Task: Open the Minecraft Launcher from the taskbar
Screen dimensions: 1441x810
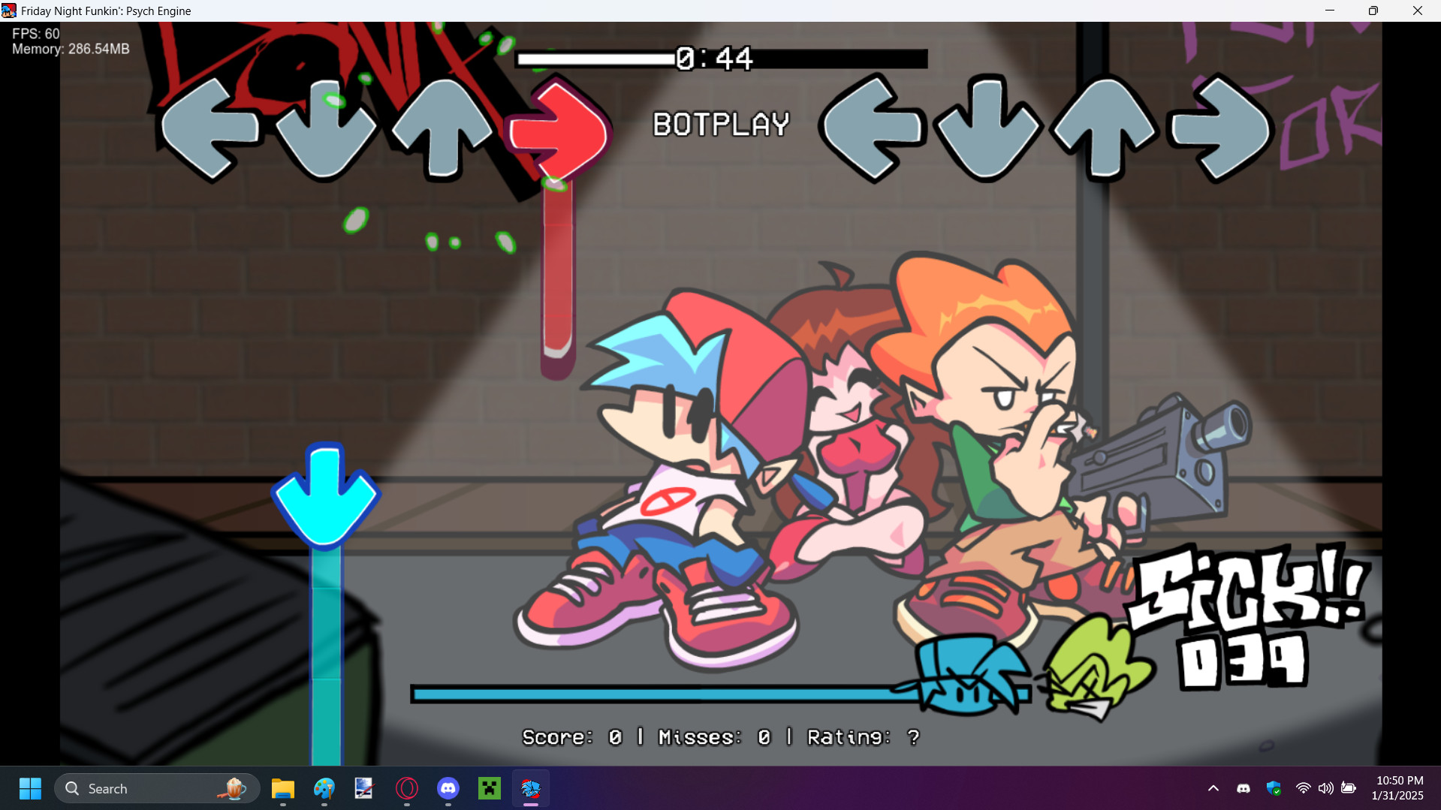Action: click(x=489, y=788)
